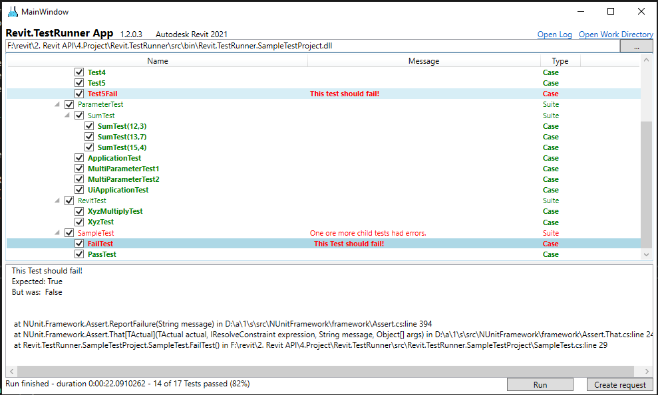Sort by the Name column header
The height and width of the screenshot is (395, 658).
(x=157, y=61)
